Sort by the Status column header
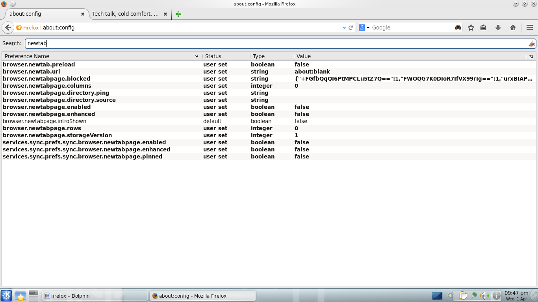 pyautogui.click(x=226, y=56)
